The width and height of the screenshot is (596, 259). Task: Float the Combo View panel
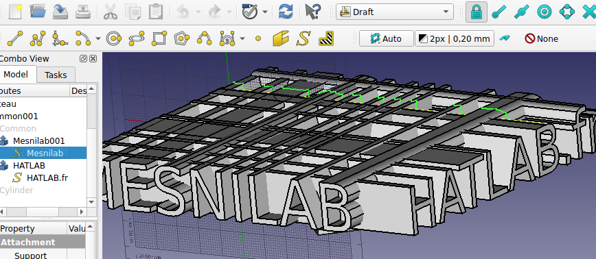point(83,59)
